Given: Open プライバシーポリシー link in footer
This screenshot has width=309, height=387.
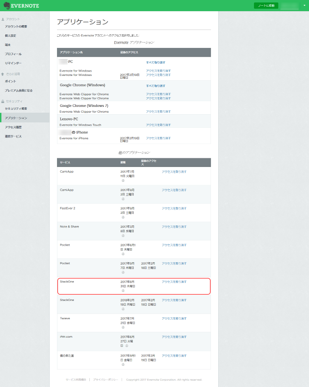Looking at the screenshot, I should click(x=105, y=380).
